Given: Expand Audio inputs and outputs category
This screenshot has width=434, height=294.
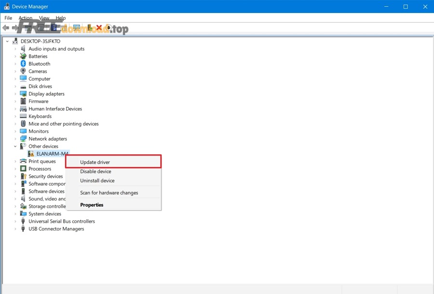Looking at the screenshot, I should (x=15, y=49).
